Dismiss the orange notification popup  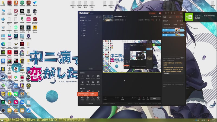pyautogui.click(x=97, y=93)
